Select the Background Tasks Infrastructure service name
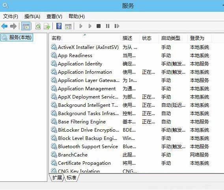This screenshot has width=224, height=190. [88, 114]
